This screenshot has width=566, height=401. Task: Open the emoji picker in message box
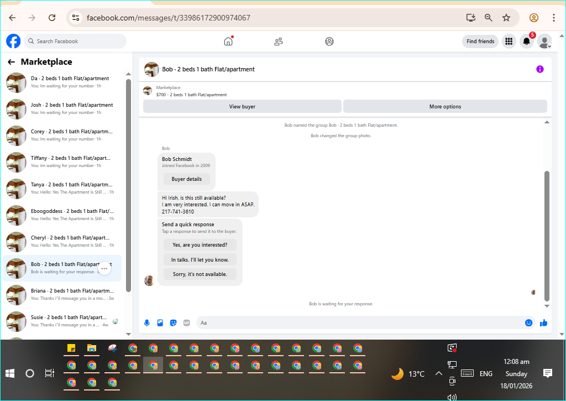pyautogui.click(x=528, y=323)
